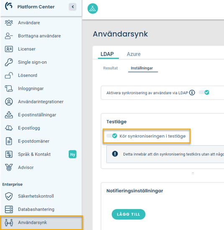Screen dimensions: 224x230
Task: Open the E-postdomäner document icon
Action: pos(9,141)
